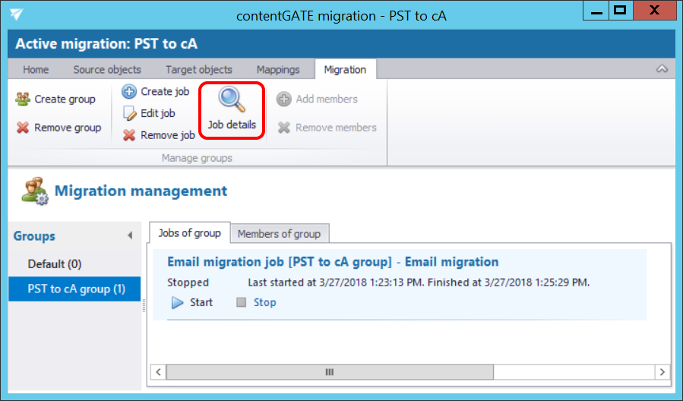683x401 pixels.
Task: Select the Email migration job entry title
Action: pos(333,262)
